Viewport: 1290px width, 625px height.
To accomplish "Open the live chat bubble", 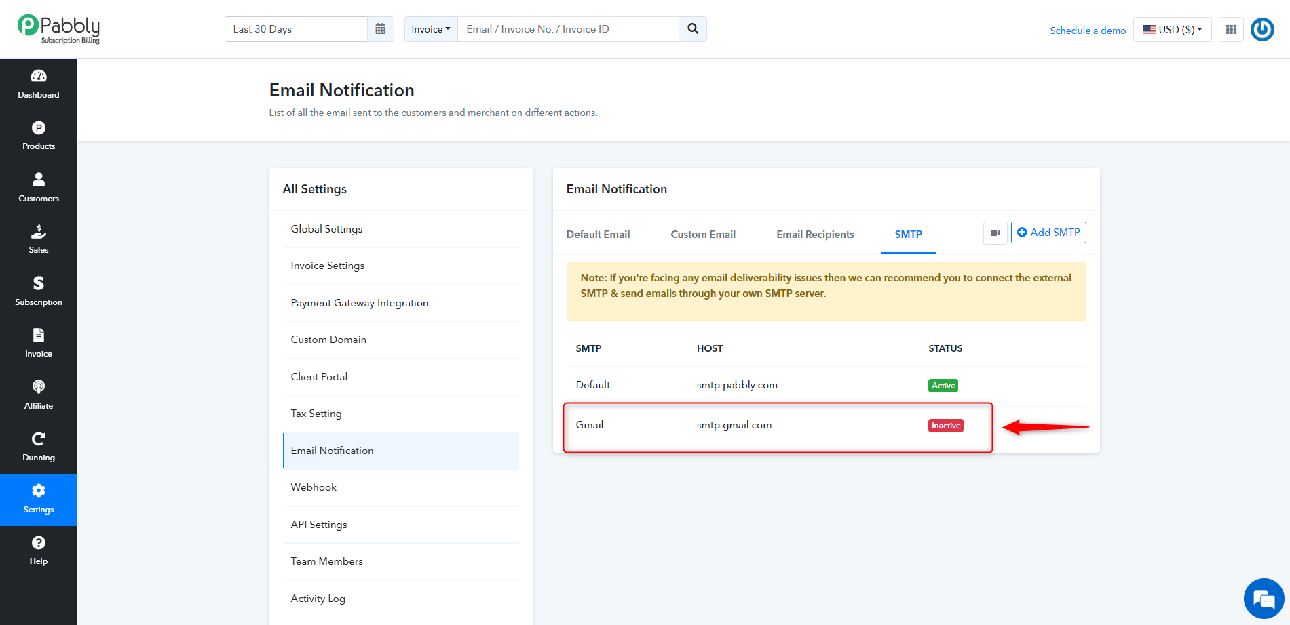I will coord(1264,599).
